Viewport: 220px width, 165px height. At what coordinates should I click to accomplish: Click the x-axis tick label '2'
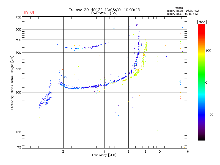point(63,152)
